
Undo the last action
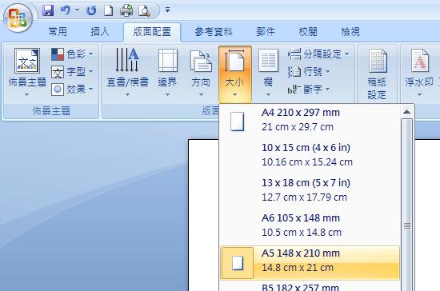click(66, 10)
